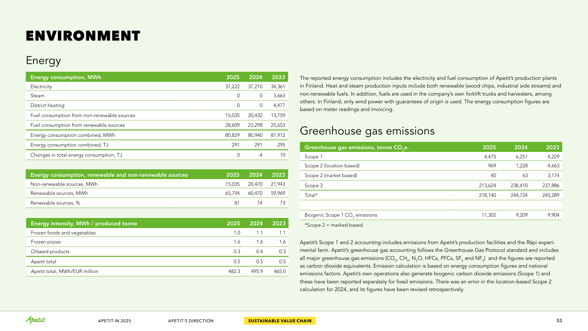
Task: Select Scope 1 2025 value 4,475
Action: (490, 157)
